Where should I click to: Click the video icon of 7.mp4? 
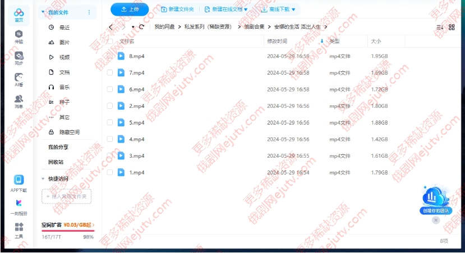121,73
